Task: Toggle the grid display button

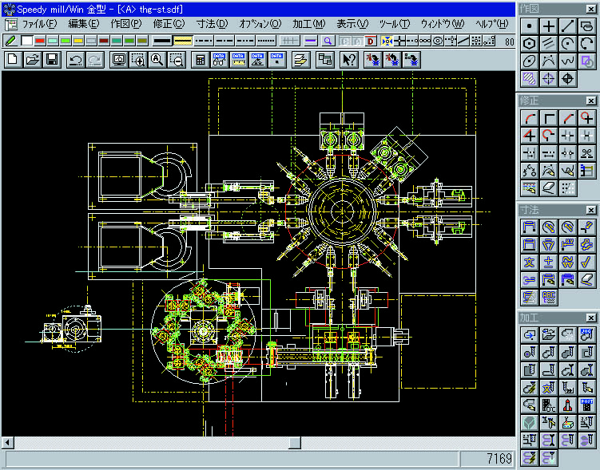Action: point(292,40)
